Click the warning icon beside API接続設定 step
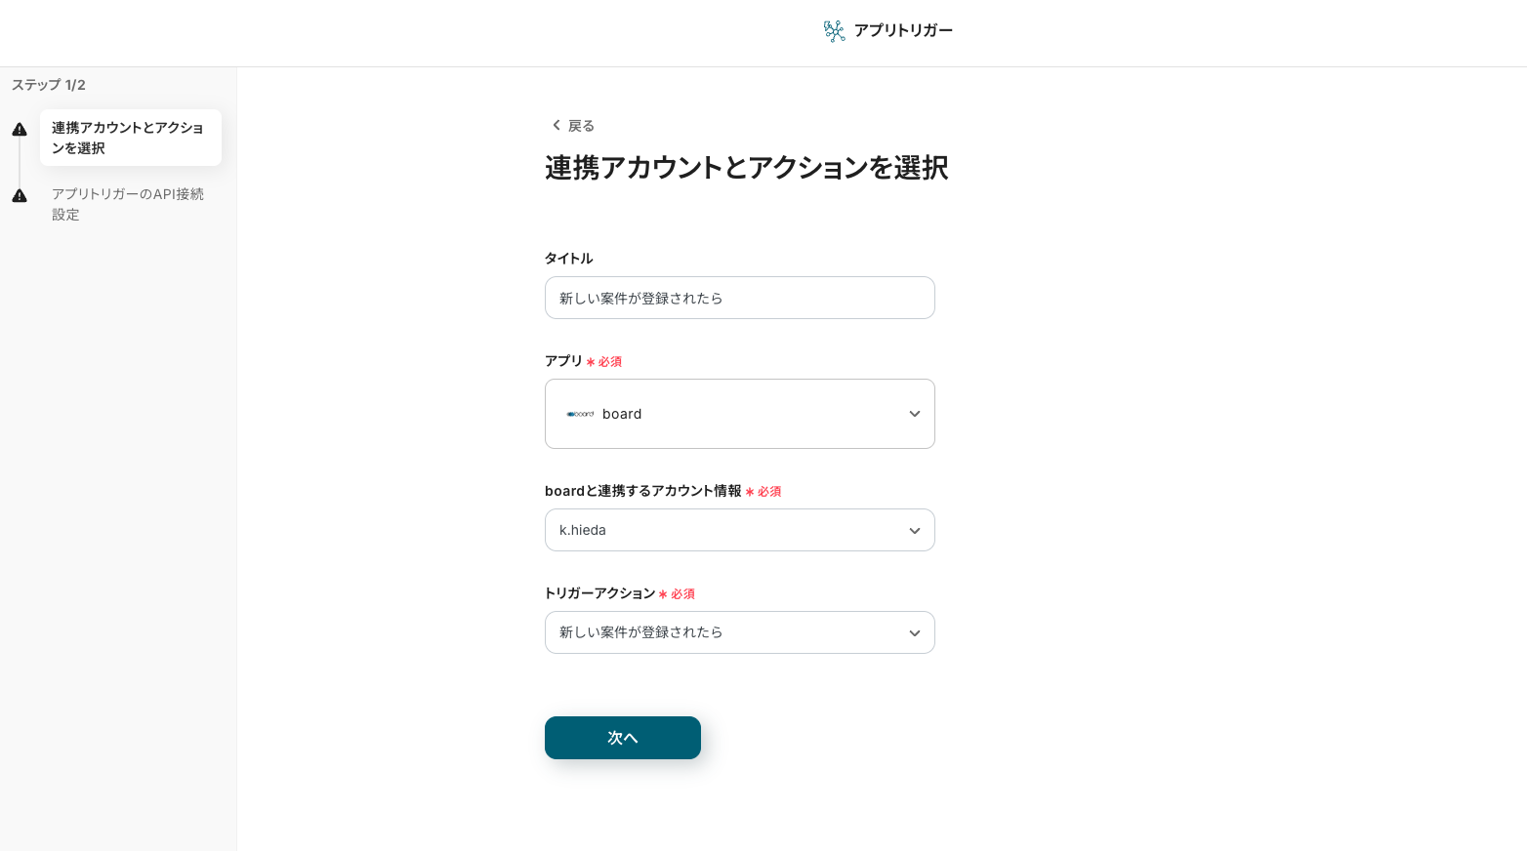The width and height of the screenshot is (1527, 851). [20, 196]
